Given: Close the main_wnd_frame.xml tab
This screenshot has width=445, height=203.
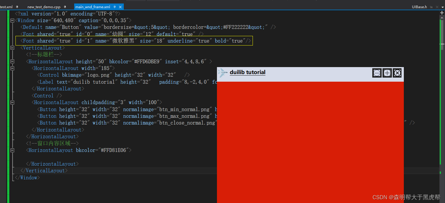Looking at the screenshot, I should click(x=120, y=7).
